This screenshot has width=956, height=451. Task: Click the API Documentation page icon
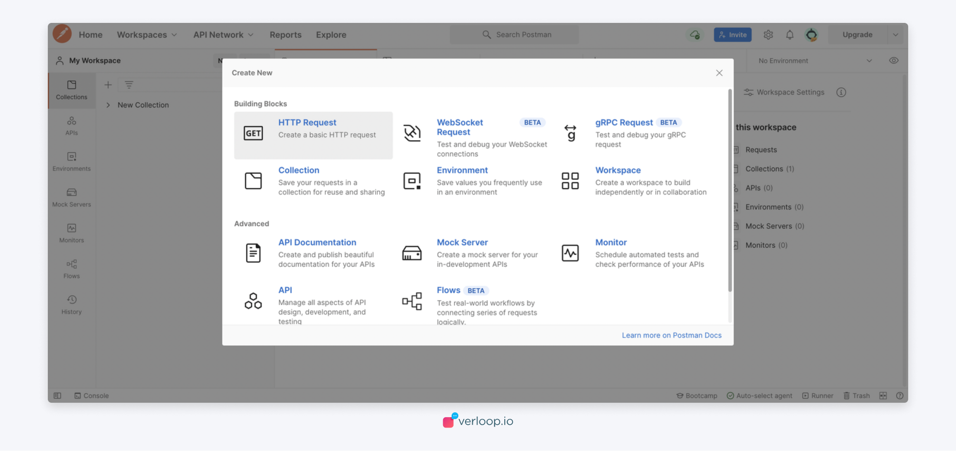[x=253, y=253]
